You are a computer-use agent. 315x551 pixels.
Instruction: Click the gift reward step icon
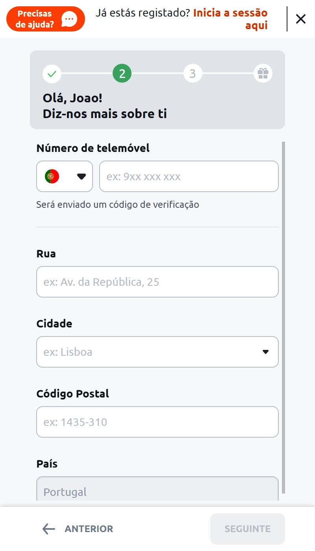tap(263, 74)
